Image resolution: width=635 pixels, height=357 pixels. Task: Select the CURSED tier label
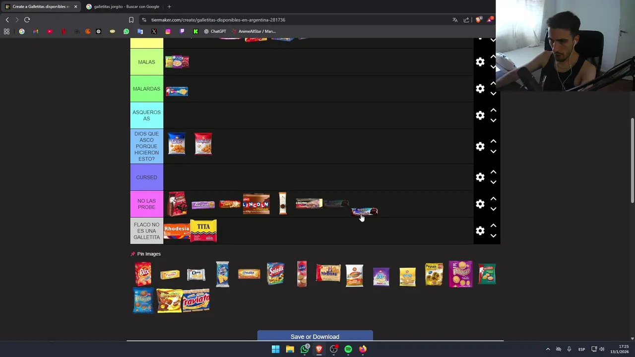click(x=146, y=177)
